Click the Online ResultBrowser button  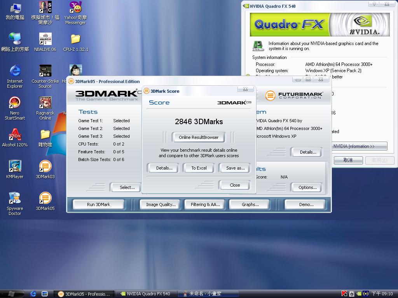click(199, 137)
